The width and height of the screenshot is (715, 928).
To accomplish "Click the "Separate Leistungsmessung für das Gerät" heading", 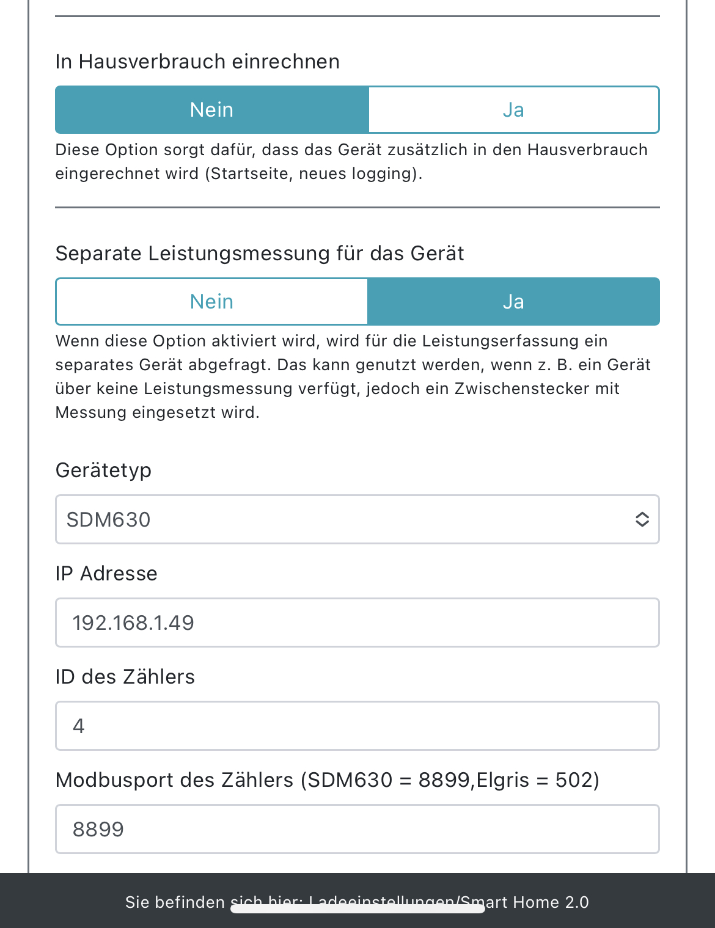I will pos(260,254).
